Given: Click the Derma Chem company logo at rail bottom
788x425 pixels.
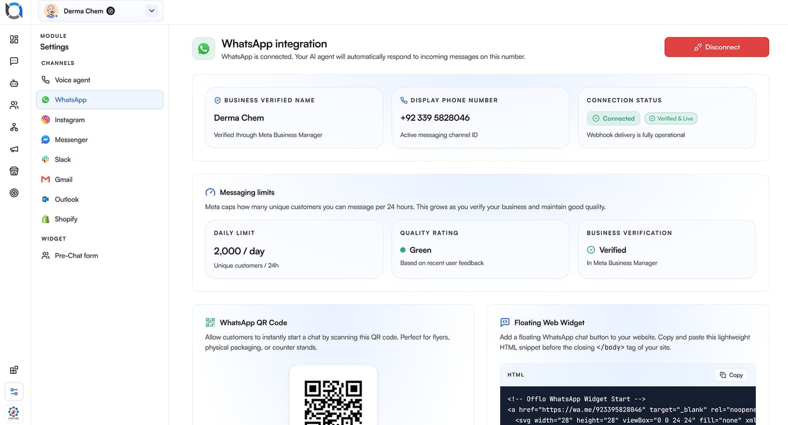Looking at the screenshot, I should (14, 413).
